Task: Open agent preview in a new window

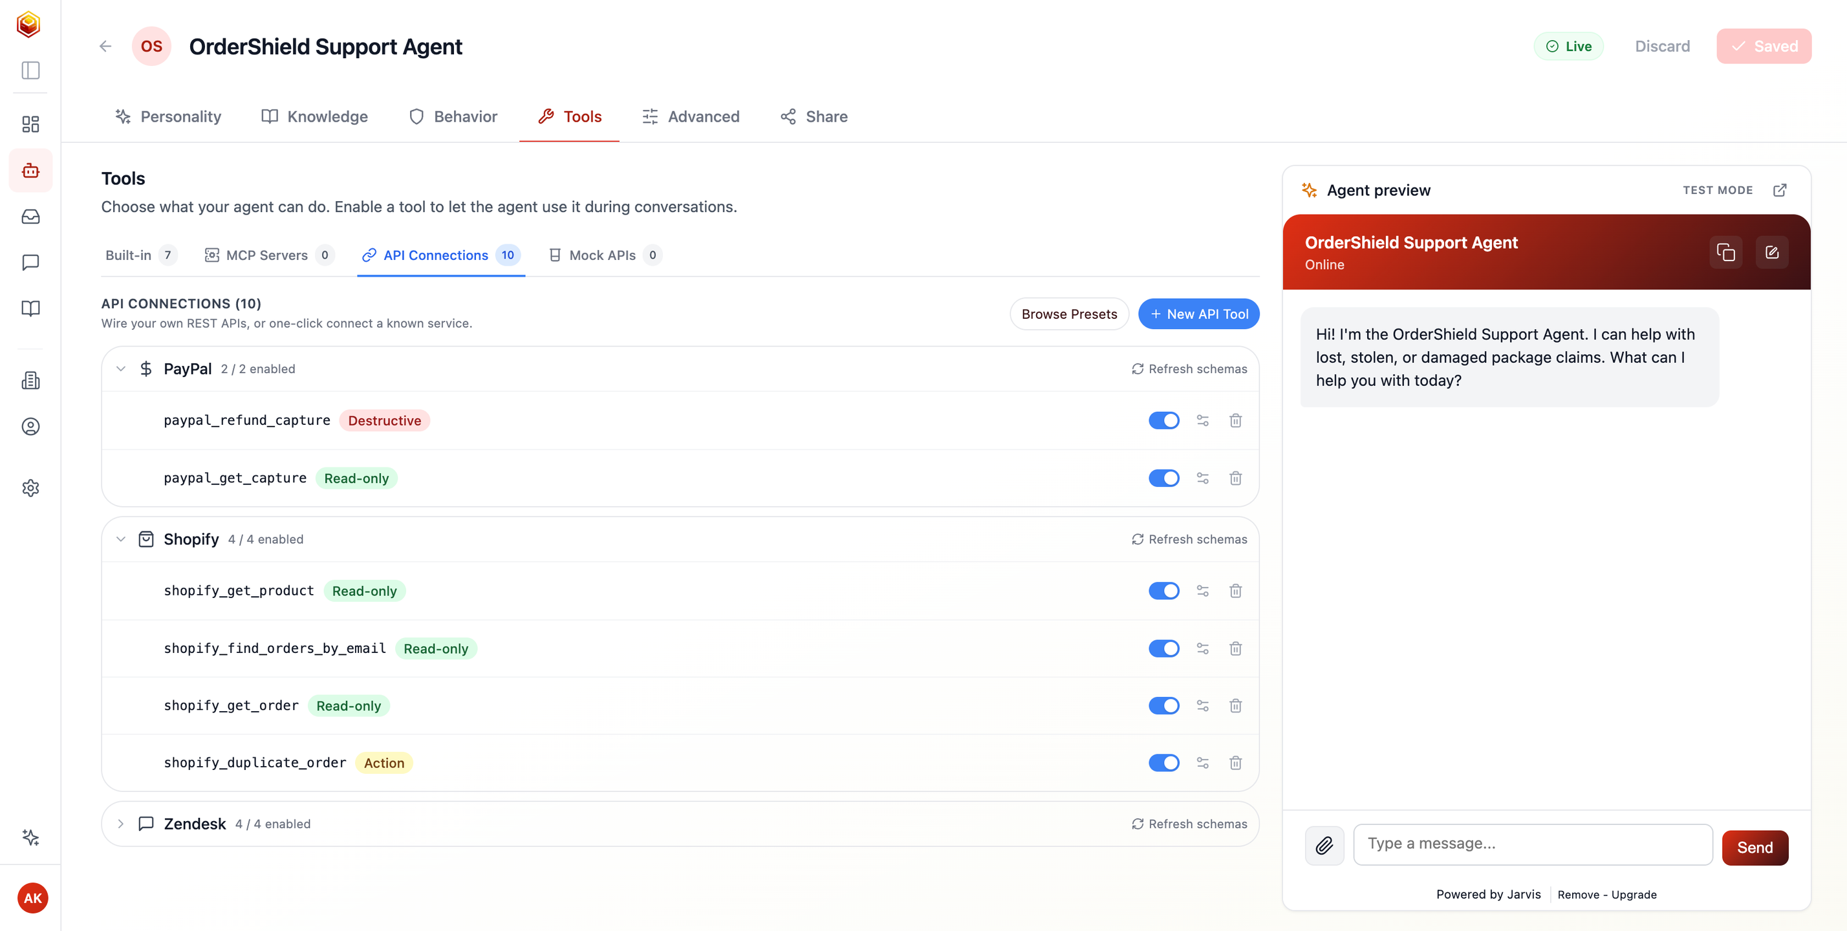Action: pos(1780,190)
